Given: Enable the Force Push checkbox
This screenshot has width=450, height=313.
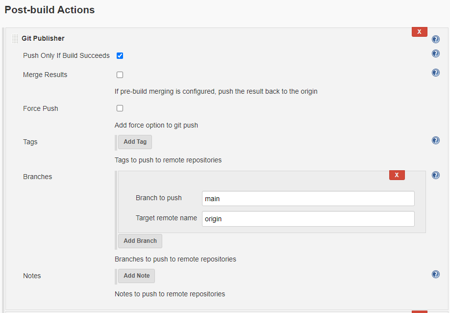Looking at the screenshot, I should point(120,108).
